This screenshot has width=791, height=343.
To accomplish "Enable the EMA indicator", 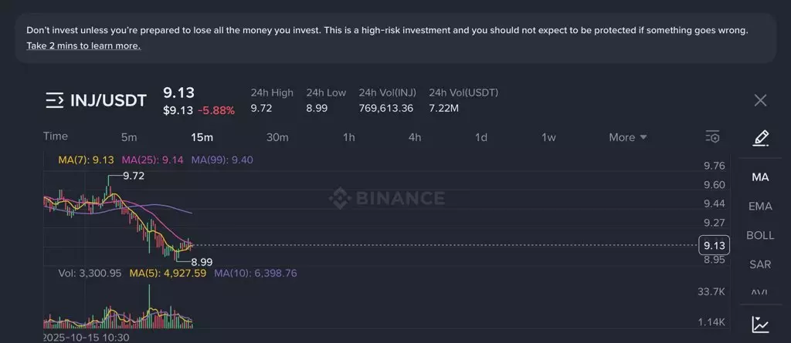I will pyautogui.click(x=760, y=207).
